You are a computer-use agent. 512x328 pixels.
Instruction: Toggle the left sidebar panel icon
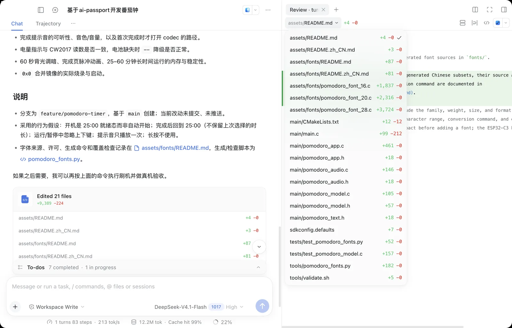pos(41,10)
